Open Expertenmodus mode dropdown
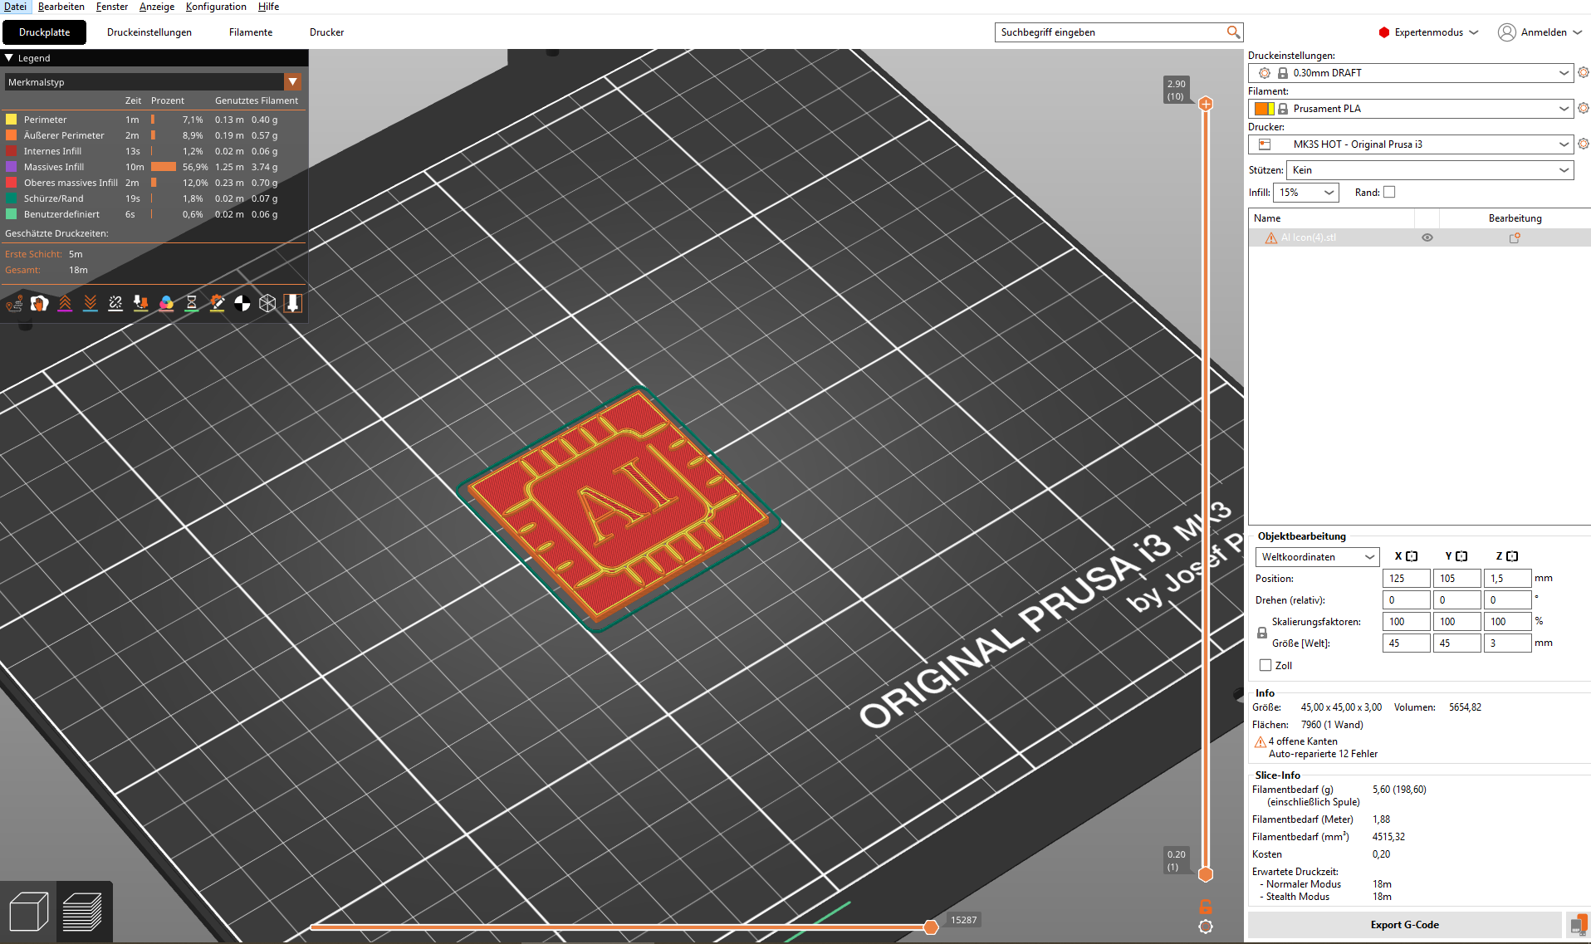Screen dimensions: 1591x944 pos(1429,32)
